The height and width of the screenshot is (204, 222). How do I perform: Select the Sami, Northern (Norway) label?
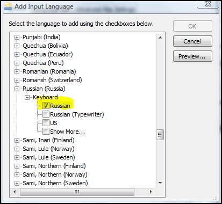(55, 174)
